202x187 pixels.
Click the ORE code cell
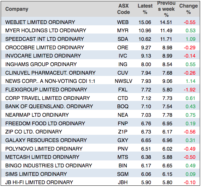123,47
